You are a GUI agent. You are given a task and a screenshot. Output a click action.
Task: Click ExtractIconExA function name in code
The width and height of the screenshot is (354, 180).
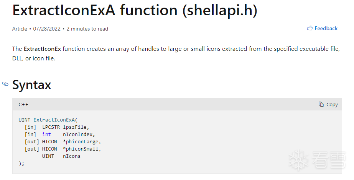point(54,120)
